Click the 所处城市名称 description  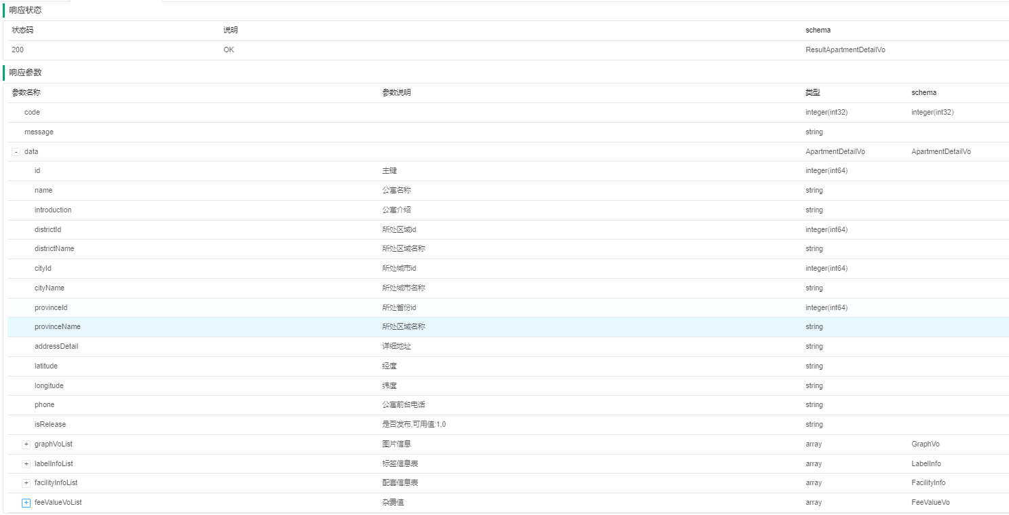point(404,288)
